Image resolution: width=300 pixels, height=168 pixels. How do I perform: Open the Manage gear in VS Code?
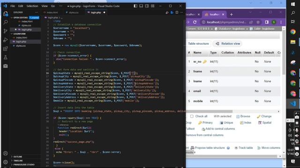tap(6, 162)
